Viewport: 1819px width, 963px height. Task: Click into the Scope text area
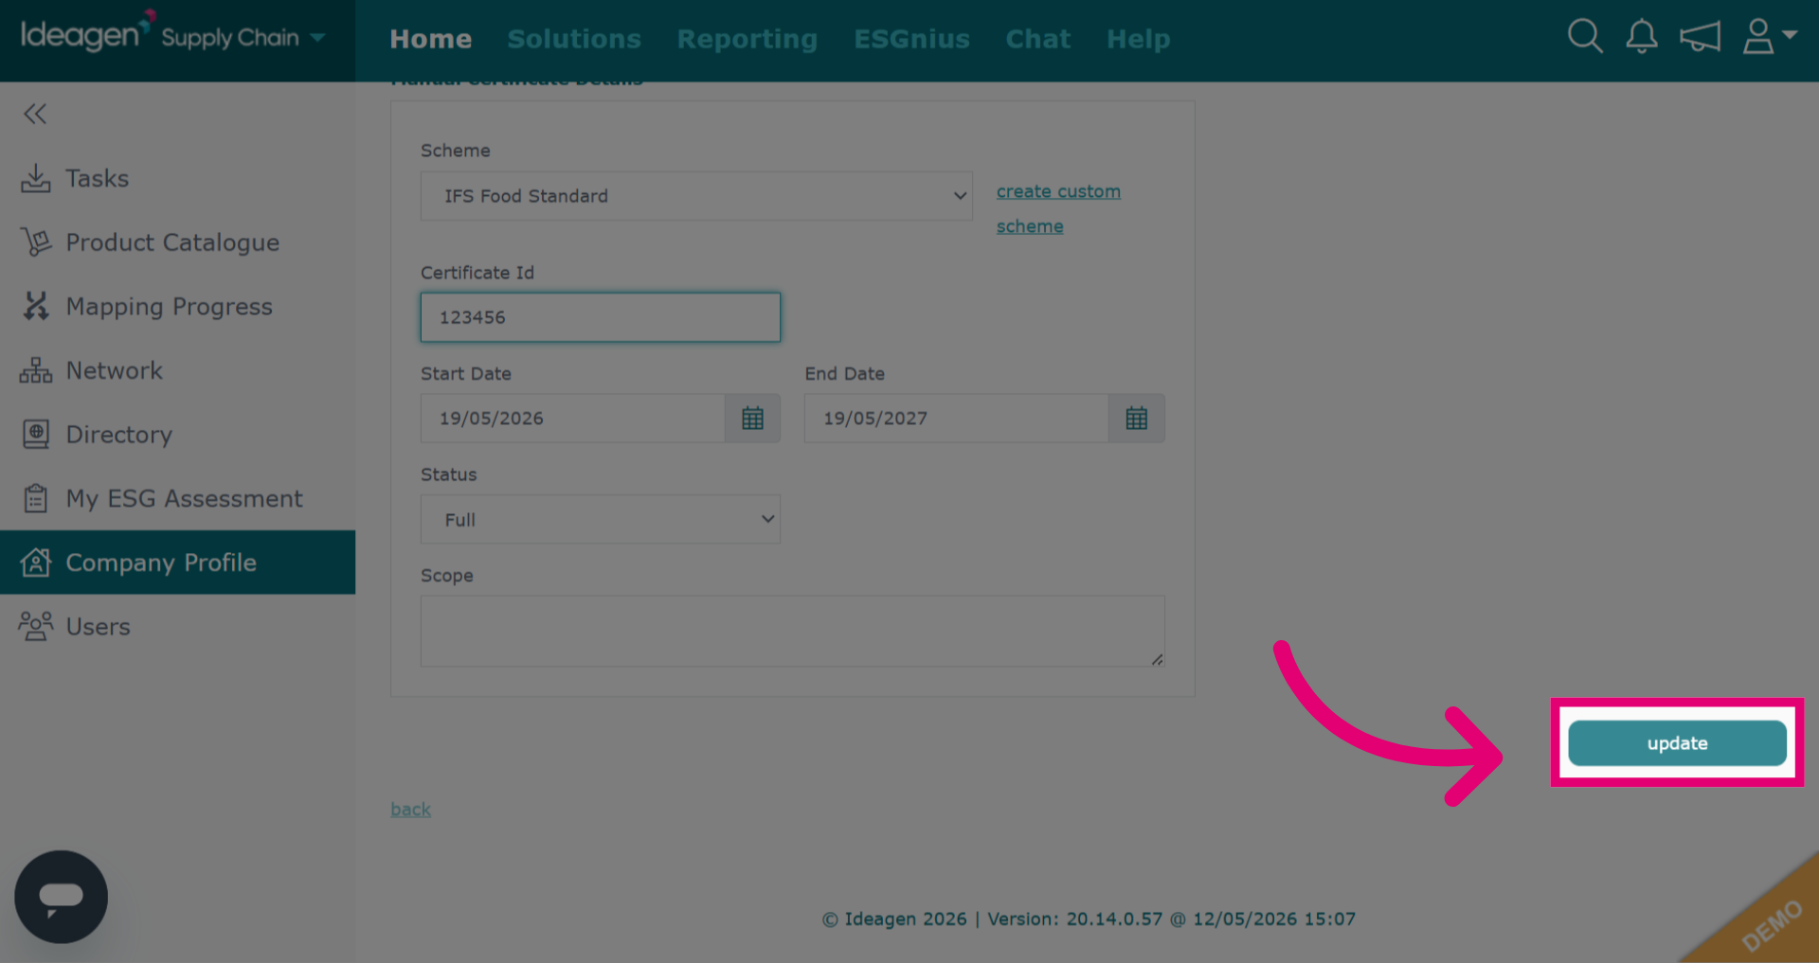click(793, 631)
